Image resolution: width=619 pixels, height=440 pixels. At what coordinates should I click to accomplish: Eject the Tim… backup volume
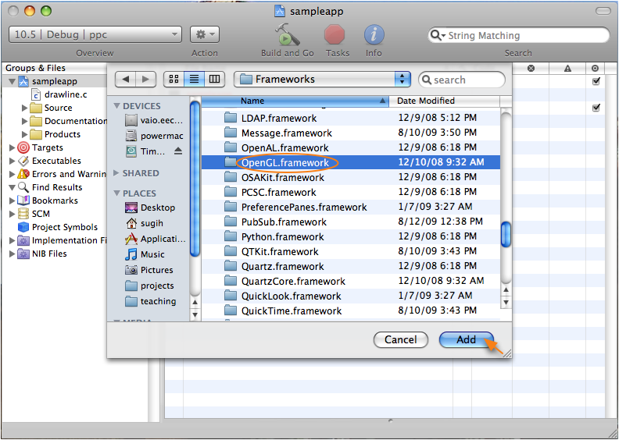pos(178,151)
